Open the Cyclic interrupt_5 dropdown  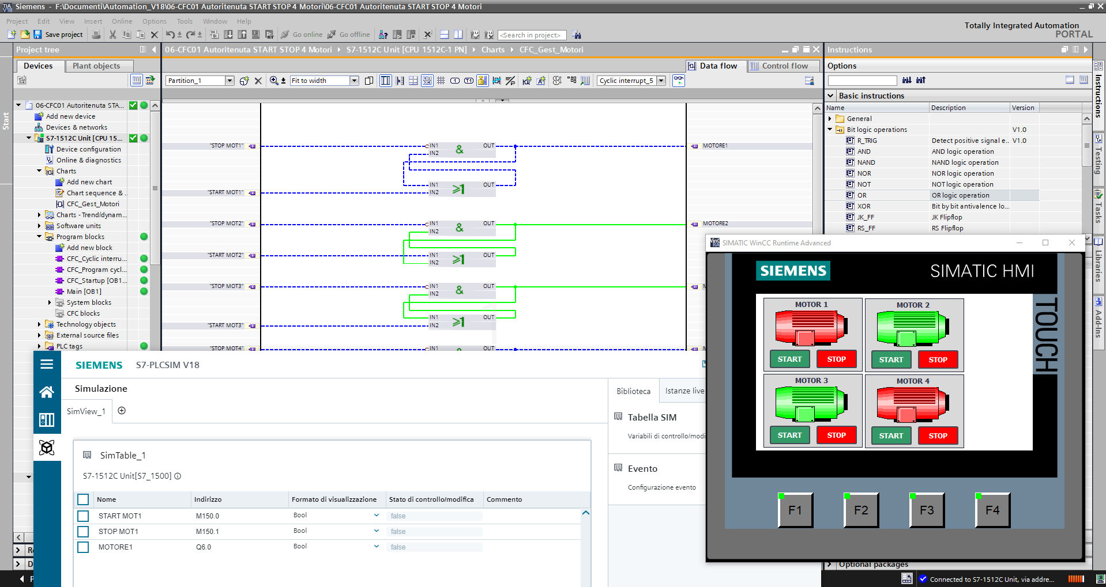[661, 80]
